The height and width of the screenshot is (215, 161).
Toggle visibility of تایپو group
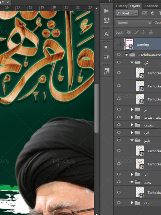tap(118, 140)
